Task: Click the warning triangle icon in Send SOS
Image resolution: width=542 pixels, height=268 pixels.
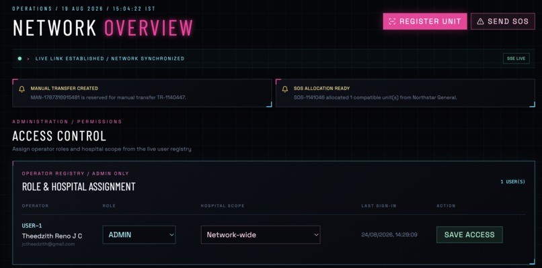Action: [x=480, y=21]
